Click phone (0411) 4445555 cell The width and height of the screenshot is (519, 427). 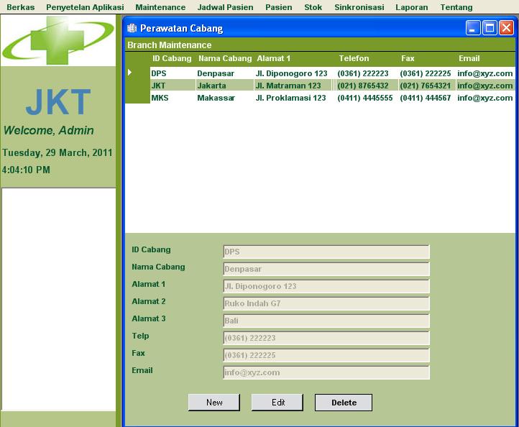[x=367, y=98]
